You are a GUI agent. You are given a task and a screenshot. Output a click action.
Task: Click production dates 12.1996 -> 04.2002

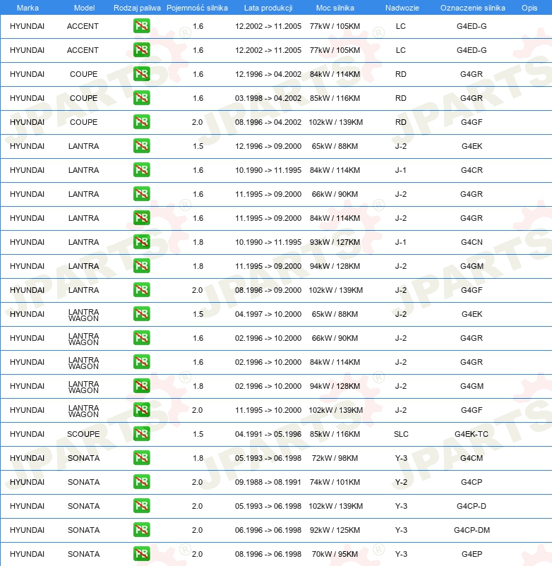click(x=268, y=74)
